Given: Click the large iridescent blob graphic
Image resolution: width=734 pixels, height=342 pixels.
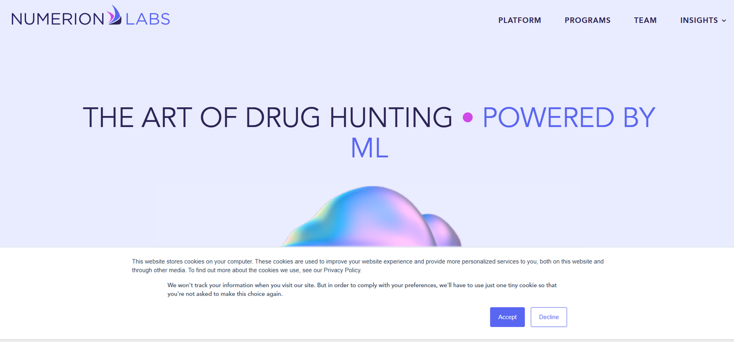Looking at the screenshot, I should [x=362, y=218].
